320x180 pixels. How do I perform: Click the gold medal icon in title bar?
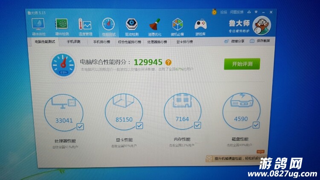coord(214,12)
